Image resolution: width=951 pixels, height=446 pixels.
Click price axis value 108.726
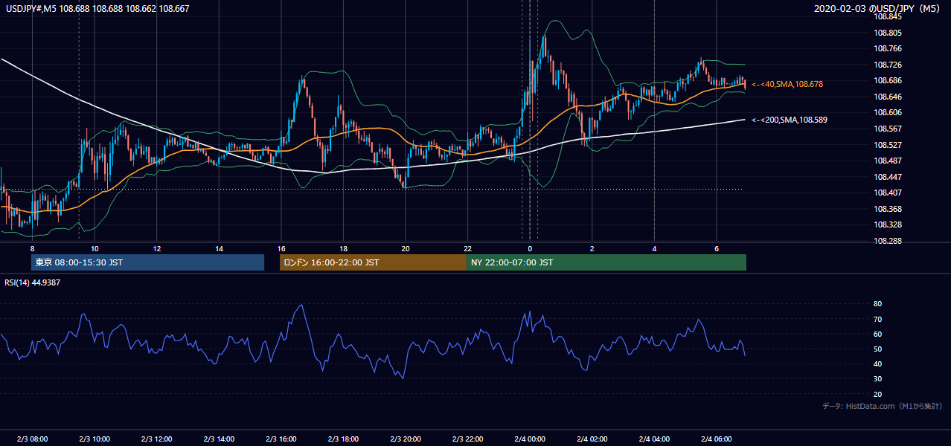coord(887,65)
